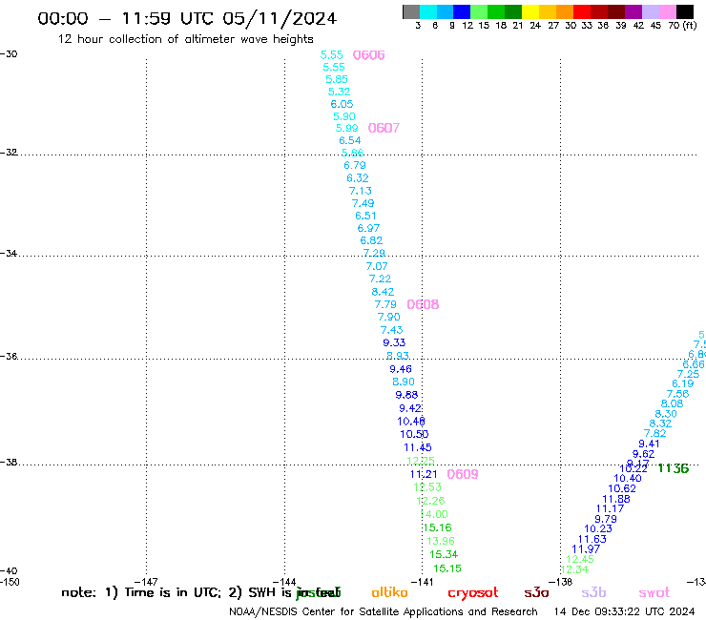This screenshot has height=620, width=706.
Task: Select the right-track value "7.82"
Action: 655,434
